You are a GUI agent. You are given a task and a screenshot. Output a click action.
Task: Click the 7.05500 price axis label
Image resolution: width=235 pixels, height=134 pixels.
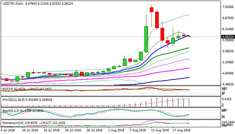tap(228, 7)
